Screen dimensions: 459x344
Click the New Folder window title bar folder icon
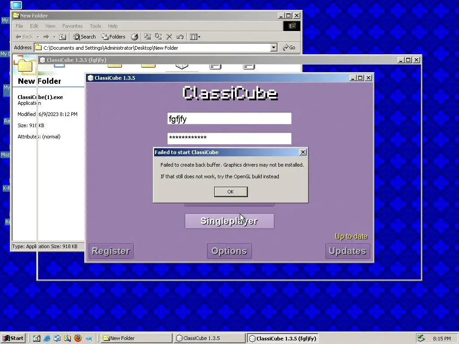(x=16, y=16)
